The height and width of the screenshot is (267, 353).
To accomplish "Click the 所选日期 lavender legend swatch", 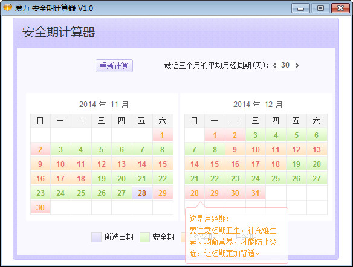I will pyautogui.click(x=96, y=237).
